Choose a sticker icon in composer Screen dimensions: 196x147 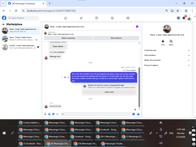[x=53, y=114]
